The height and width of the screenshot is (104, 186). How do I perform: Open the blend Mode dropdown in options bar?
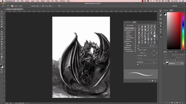pyautogui.click(x=24, y=6)
